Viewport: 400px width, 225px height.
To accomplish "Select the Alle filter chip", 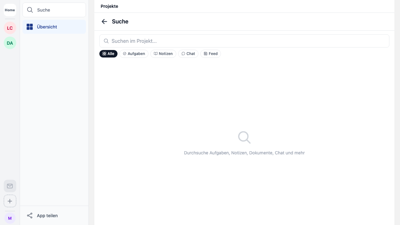I will tap(108, 54).
